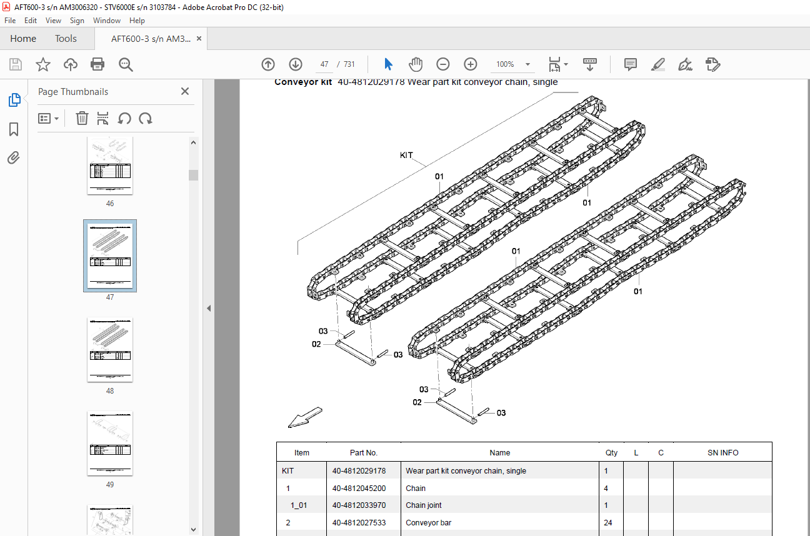810x536 pixels.
Task: Click the insert/extract pages icon
Action: pos(103,118)
